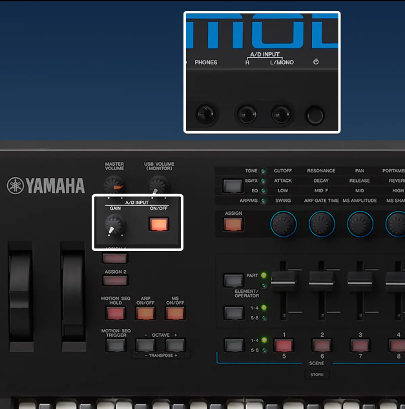Click the PART / Element Operator select button

(234, 280)
